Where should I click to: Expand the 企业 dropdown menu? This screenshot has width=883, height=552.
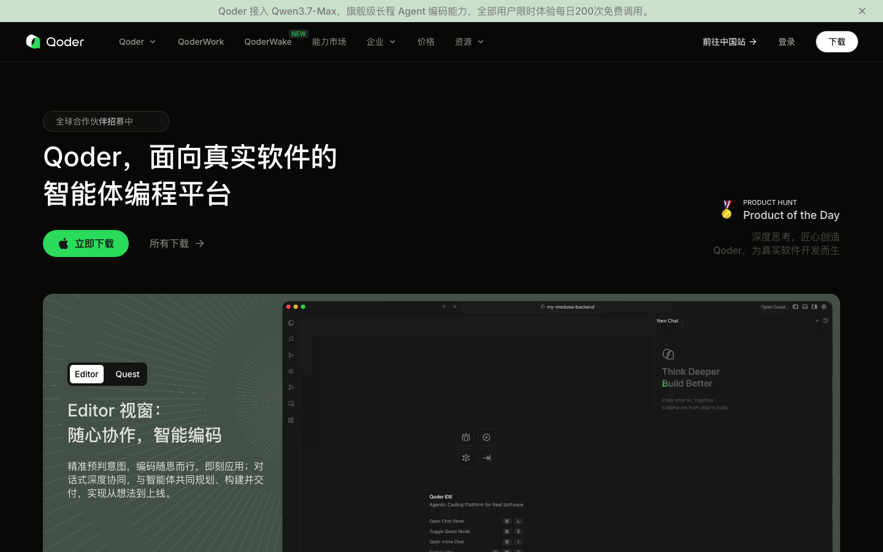381,42
